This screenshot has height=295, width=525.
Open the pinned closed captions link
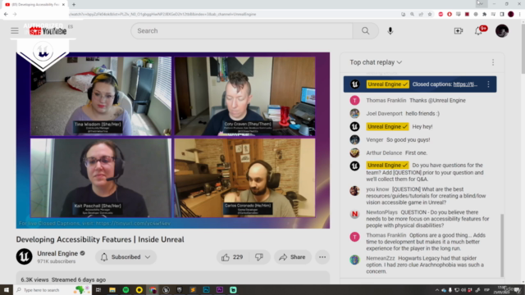coord(465,84)
